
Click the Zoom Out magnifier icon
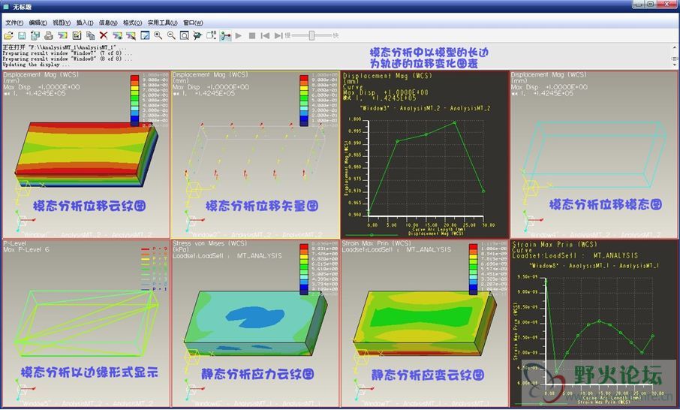click(171, 35)
